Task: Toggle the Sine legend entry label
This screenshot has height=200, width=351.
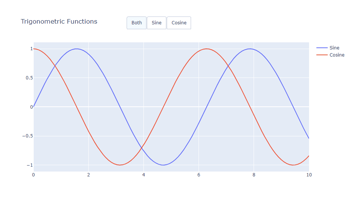Action: (x=334, y=48)
